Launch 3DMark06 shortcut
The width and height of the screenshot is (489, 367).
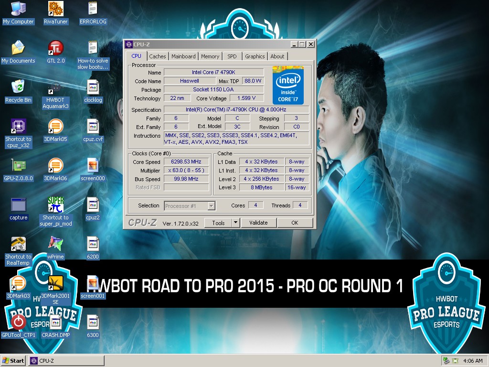tap(55, 170)
